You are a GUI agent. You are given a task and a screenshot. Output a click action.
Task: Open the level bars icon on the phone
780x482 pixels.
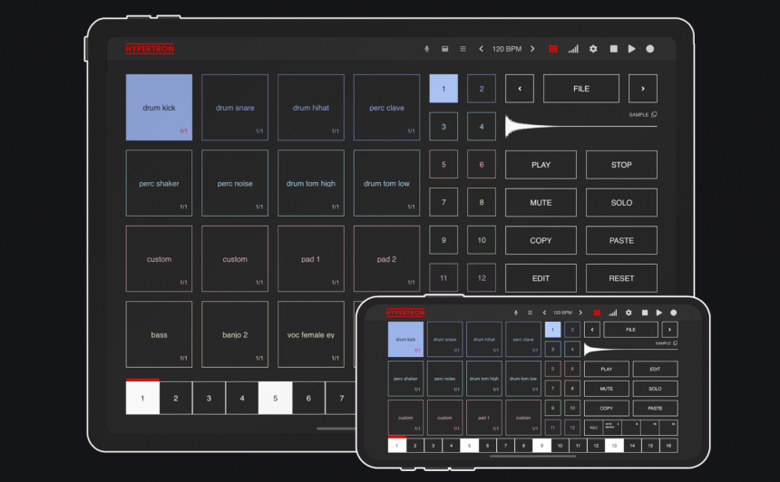click(x=613, y=313)
